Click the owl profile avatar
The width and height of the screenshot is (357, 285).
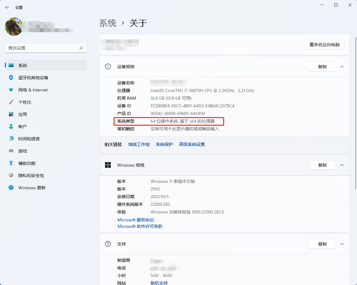[x=14, y=27]
